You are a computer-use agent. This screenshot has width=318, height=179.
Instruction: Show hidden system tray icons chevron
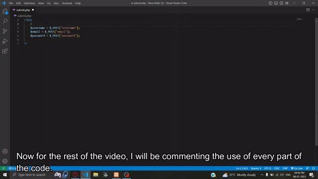click(x=262, y=175)
